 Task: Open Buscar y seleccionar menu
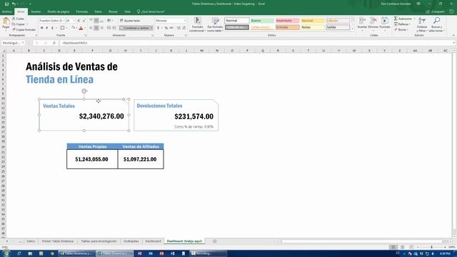436,24
